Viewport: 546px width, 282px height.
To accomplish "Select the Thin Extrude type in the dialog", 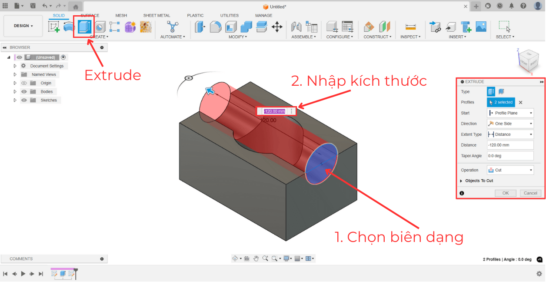I will (x=500, y=91).
